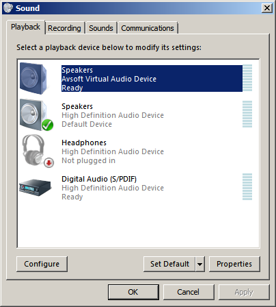276x307 pixels.
Task: Click the default Speakers icon with green checkmark
Action: tap(36, 114)
